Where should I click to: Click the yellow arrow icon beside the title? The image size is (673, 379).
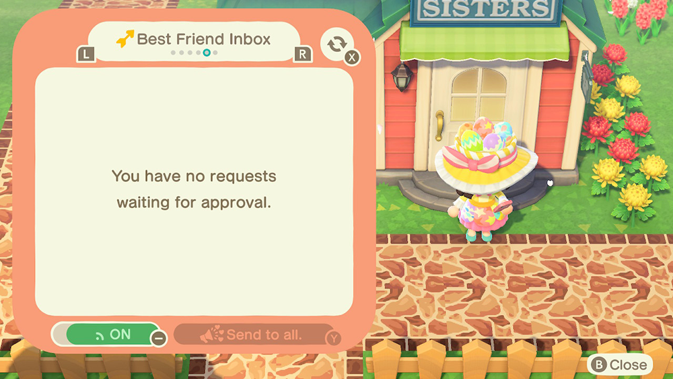pos(125,38)
